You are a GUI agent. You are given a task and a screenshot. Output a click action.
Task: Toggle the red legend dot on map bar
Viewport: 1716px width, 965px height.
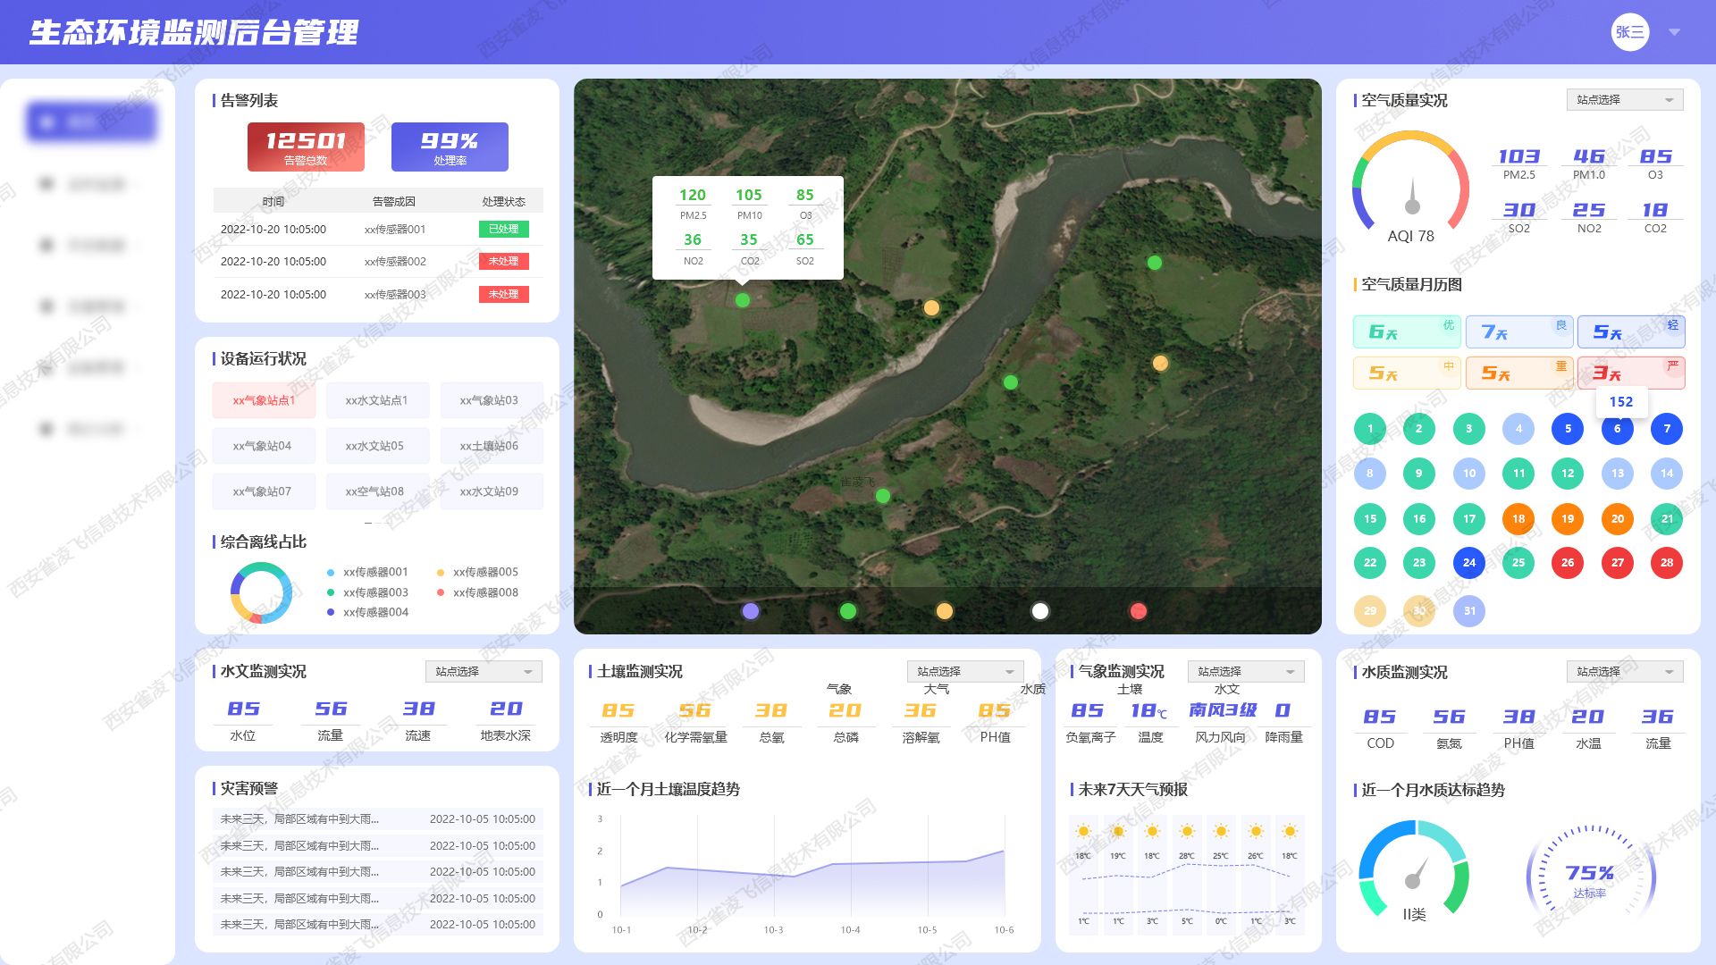point(1138,611)
